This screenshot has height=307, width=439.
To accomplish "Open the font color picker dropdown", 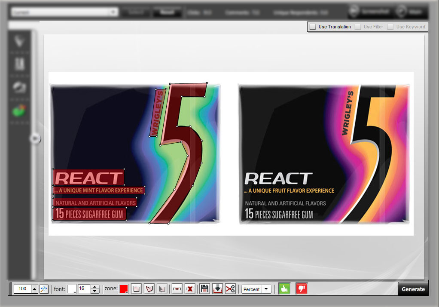I will 72,289.
